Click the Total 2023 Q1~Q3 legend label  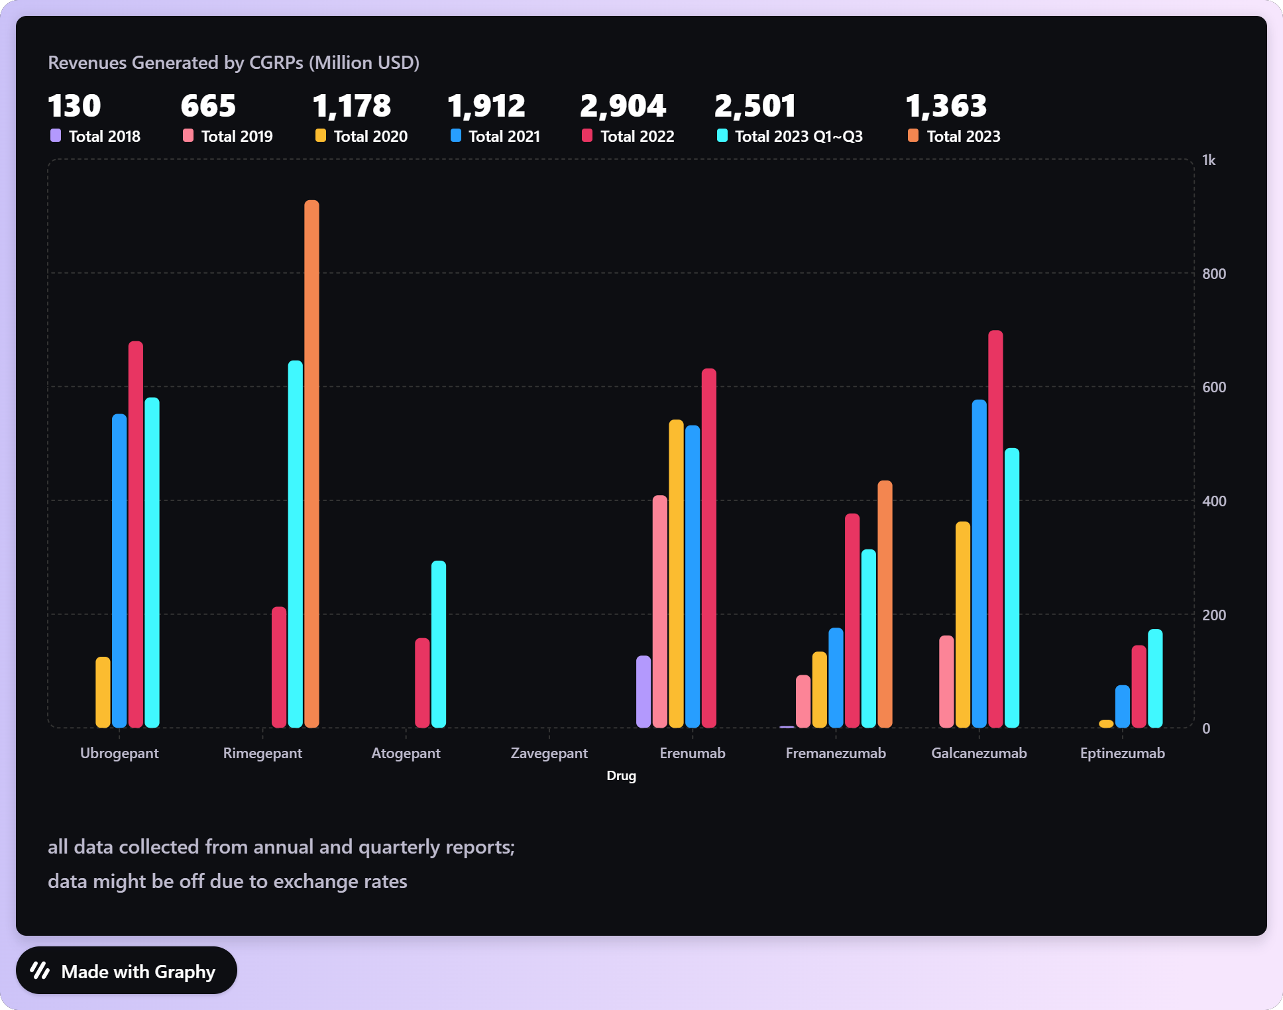[x=798, y=136]
